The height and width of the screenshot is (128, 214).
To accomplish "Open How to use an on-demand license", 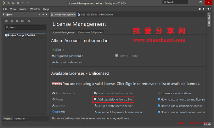I will coord(183,100).
